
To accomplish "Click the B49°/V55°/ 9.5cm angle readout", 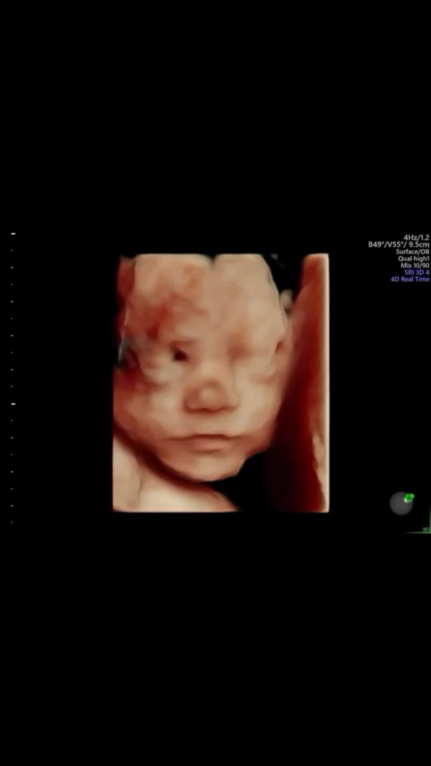I will 399,245.
